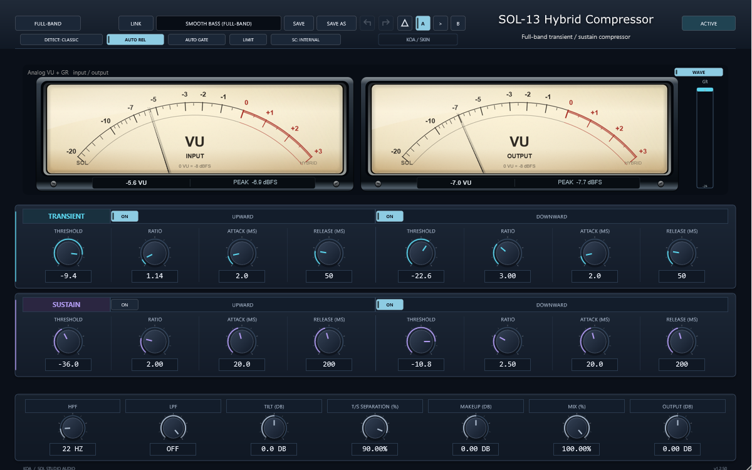The image size is (752, 470).
Task: Toggle the WAVE display switch
Action: [699, 72]
